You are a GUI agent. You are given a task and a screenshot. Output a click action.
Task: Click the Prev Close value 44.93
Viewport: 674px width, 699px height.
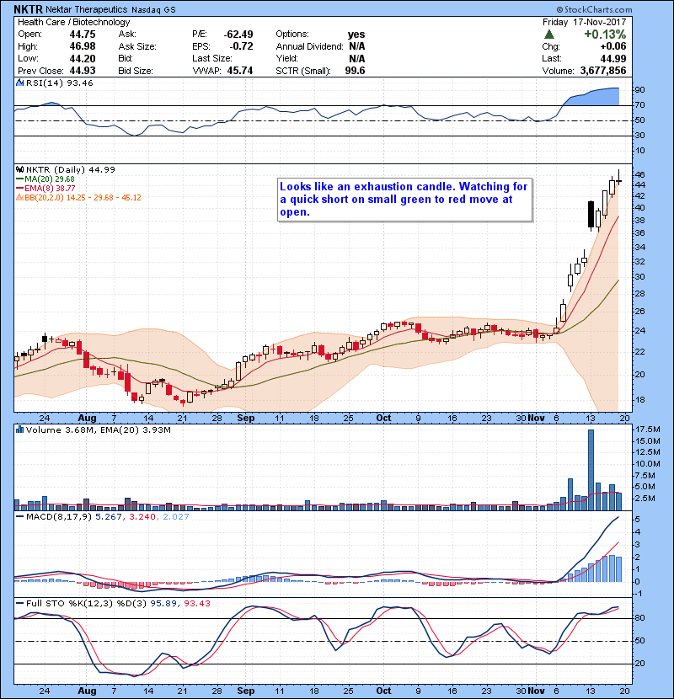pyautogui.click(x=82, y=71)
